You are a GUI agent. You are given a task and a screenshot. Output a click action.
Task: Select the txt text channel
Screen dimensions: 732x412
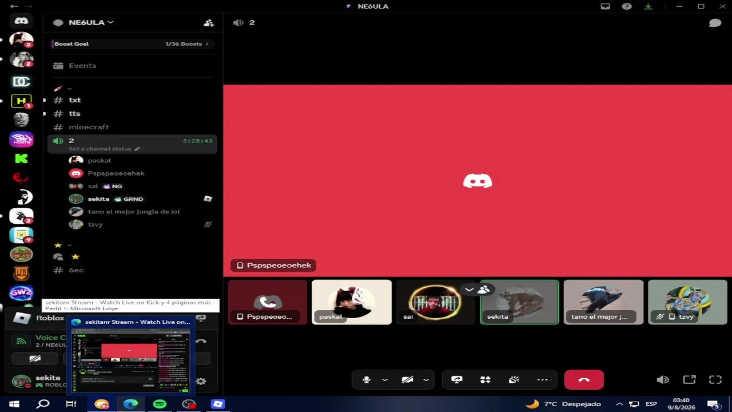tap(133, 100)
